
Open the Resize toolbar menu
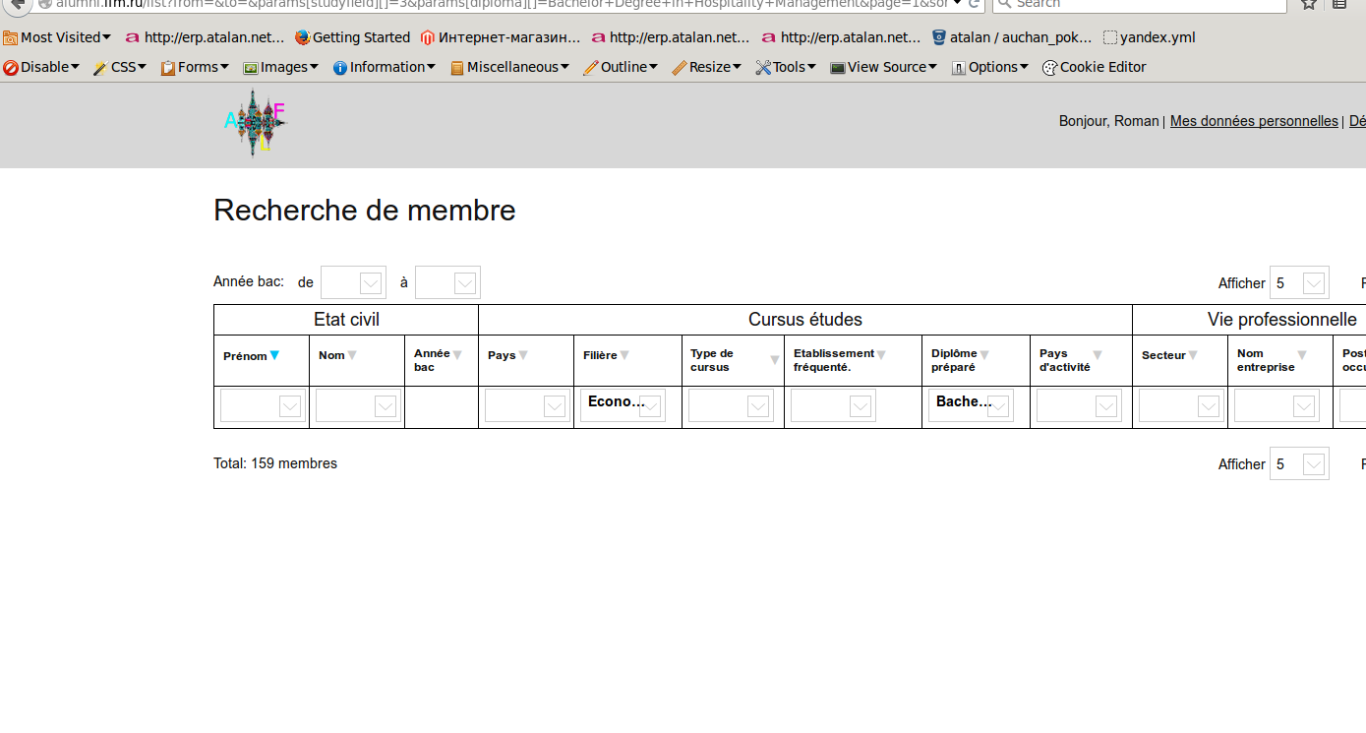coord(707,67)
